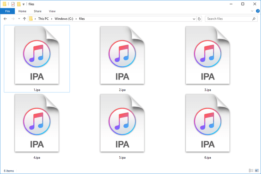Minimize the files window
This screenshot has height=174, width=261.
point(231,4)
